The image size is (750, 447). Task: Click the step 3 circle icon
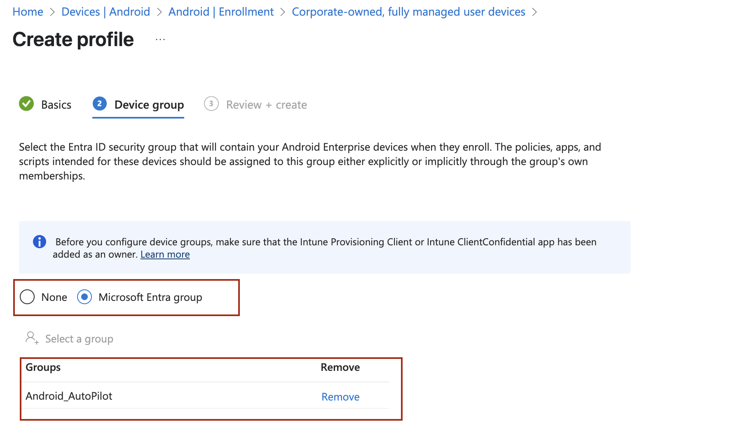(x=211, y=104)
